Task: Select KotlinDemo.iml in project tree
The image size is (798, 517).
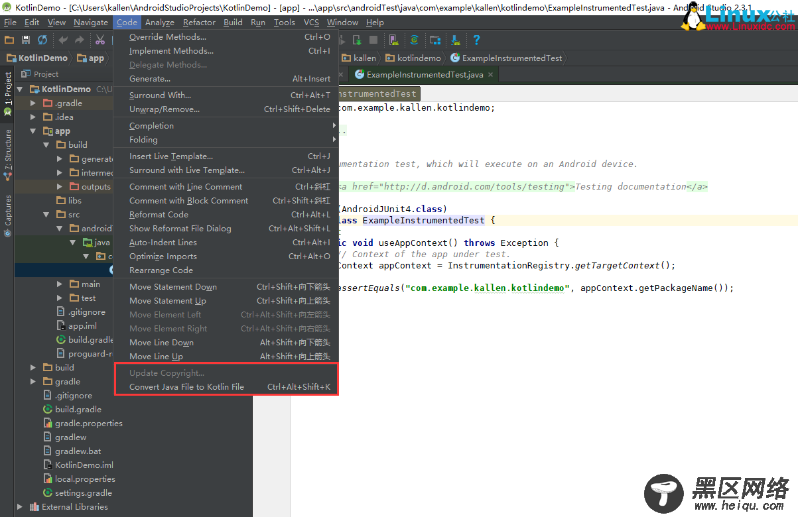Action: pos(78,465)
